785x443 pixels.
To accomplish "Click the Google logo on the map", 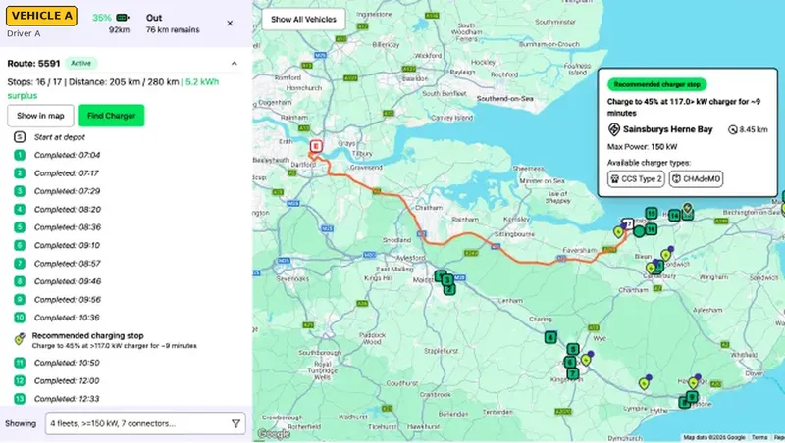I will pos(274,433).
